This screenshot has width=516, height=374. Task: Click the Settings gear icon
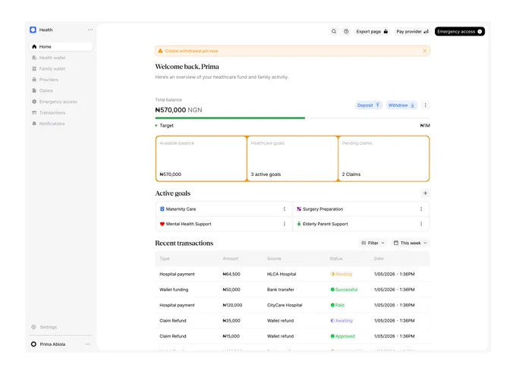(33, 327)
